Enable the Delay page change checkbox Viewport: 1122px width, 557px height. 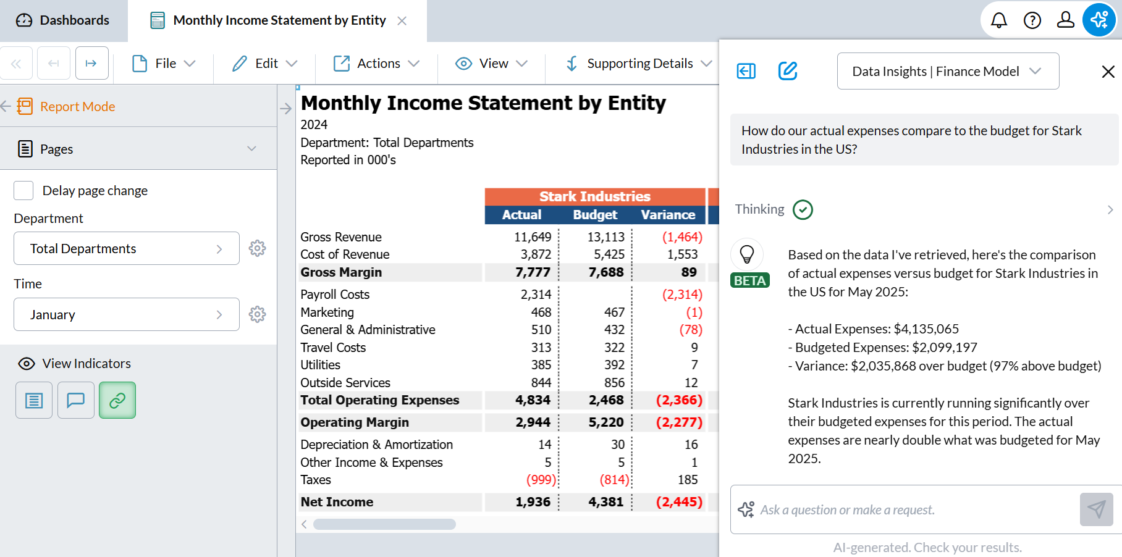[23, 190]
